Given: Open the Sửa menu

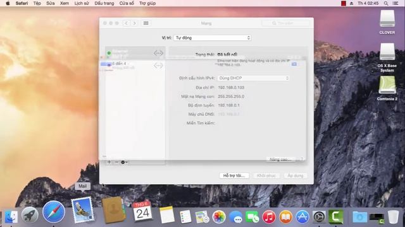Looking at the screenshot, I should (51, 3).
